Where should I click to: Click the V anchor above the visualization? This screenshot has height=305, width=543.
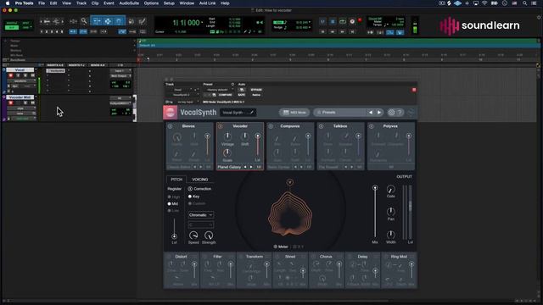(290, 182)
